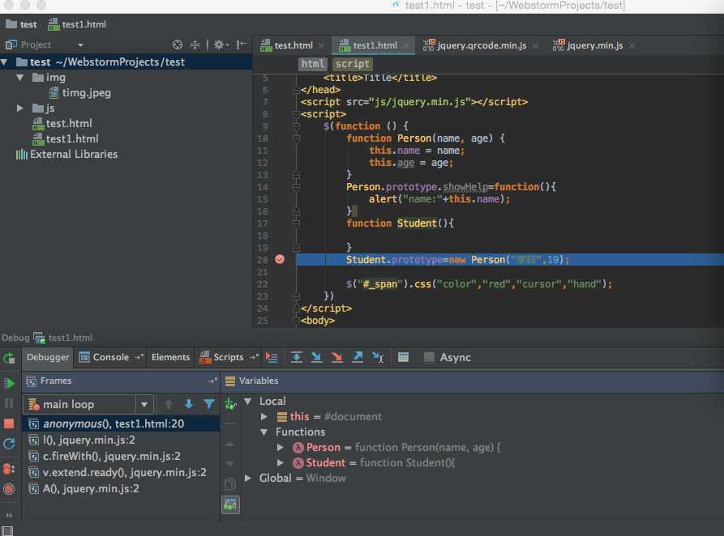724x536 pixels.
Task: Expand the Student function node
Action: coord(281,462)
